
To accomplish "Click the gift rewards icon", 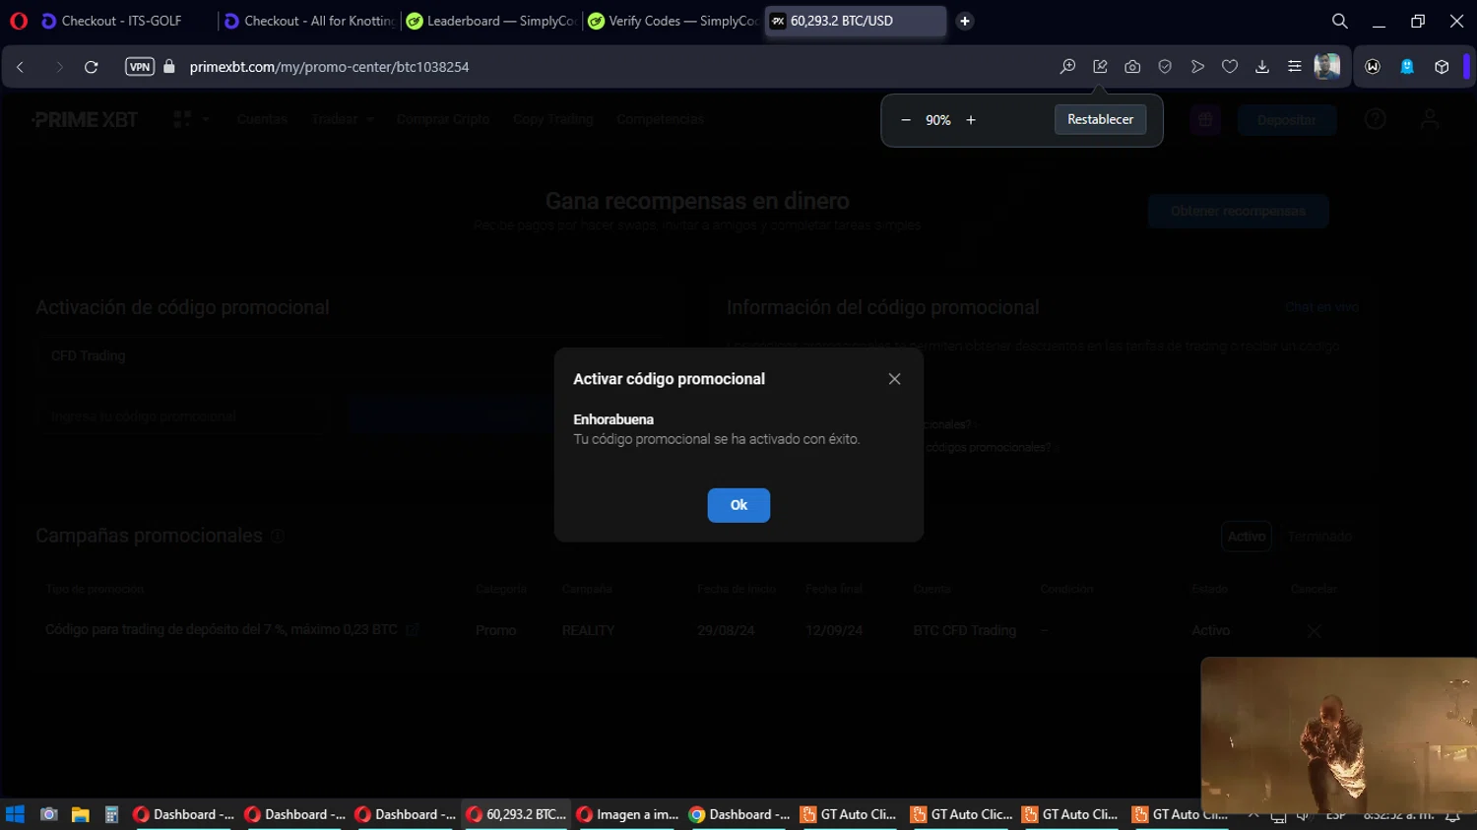I will [x=1205, y=120].
